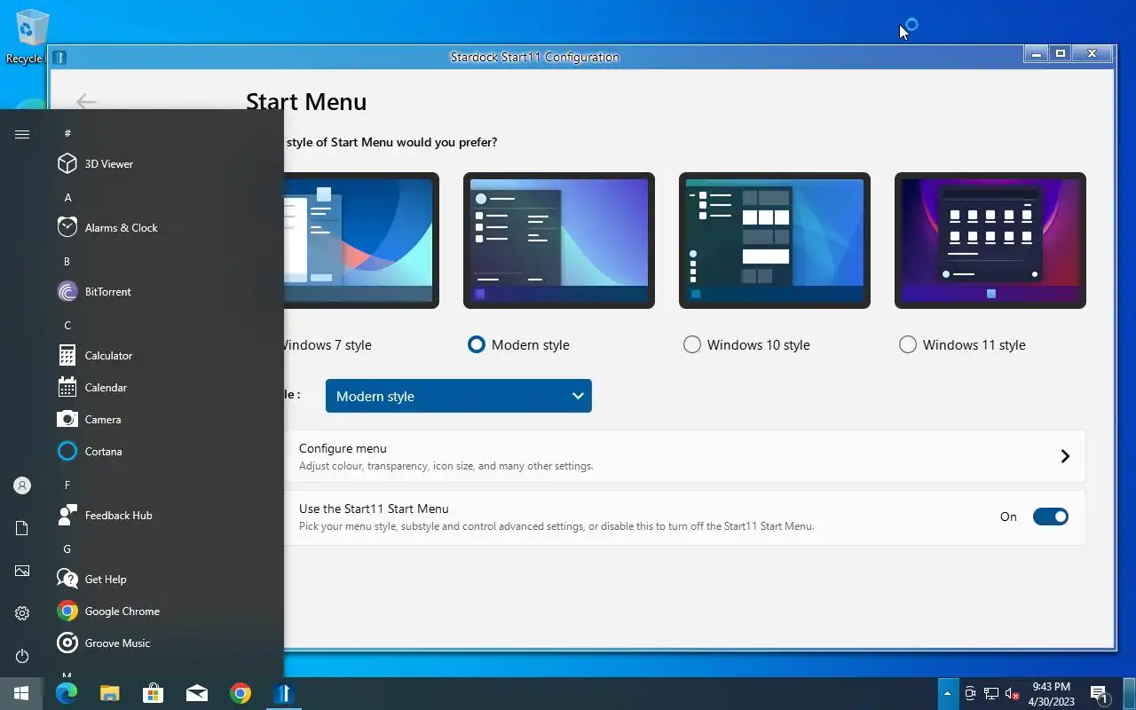The height and width of the screenshot is (710, 1136).
Task: Open Settings gear in Start sidebar
Action: point(22,613)
